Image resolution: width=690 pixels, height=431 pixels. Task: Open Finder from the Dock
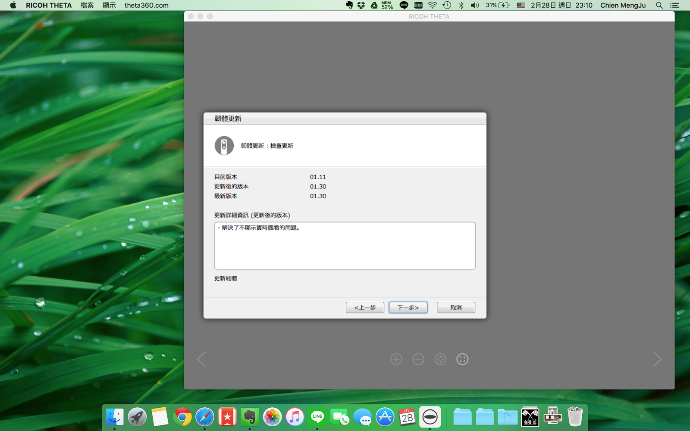click(115, 417)
